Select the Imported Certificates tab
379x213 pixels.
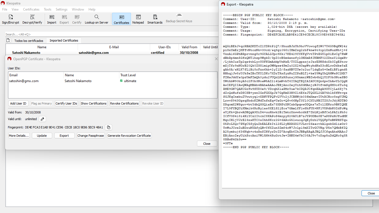click(64, 40)
